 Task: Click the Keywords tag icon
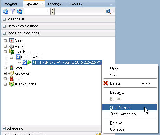click(11, 73)
